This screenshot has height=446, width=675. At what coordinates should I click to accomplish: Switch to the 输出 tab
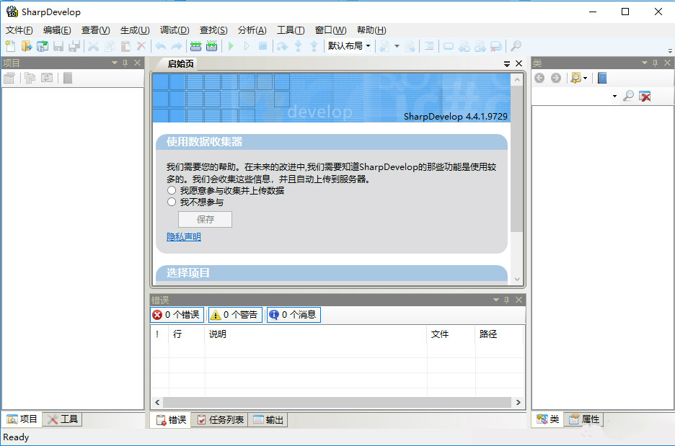[x=268, y=419]
